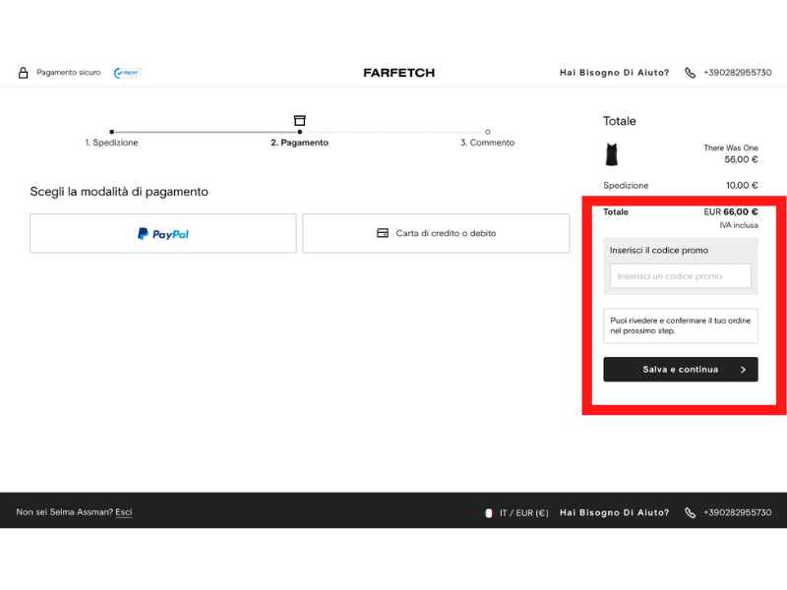Click the Commento step in checkout progress
The width and height of the screenshot is (787, 590).
coord(488,142)
